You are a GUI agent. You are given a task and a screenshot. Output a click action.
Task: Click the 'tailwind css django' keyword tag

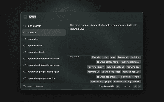(101, 82)
